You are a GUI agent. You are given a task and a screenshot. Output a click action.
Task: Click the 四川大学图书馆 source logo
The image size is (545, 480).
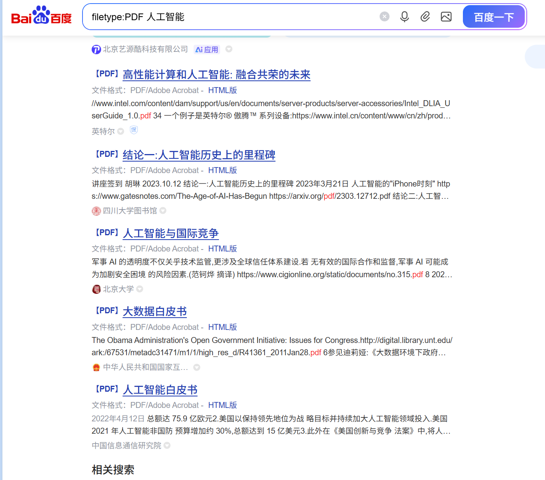[x=96, y=211]
